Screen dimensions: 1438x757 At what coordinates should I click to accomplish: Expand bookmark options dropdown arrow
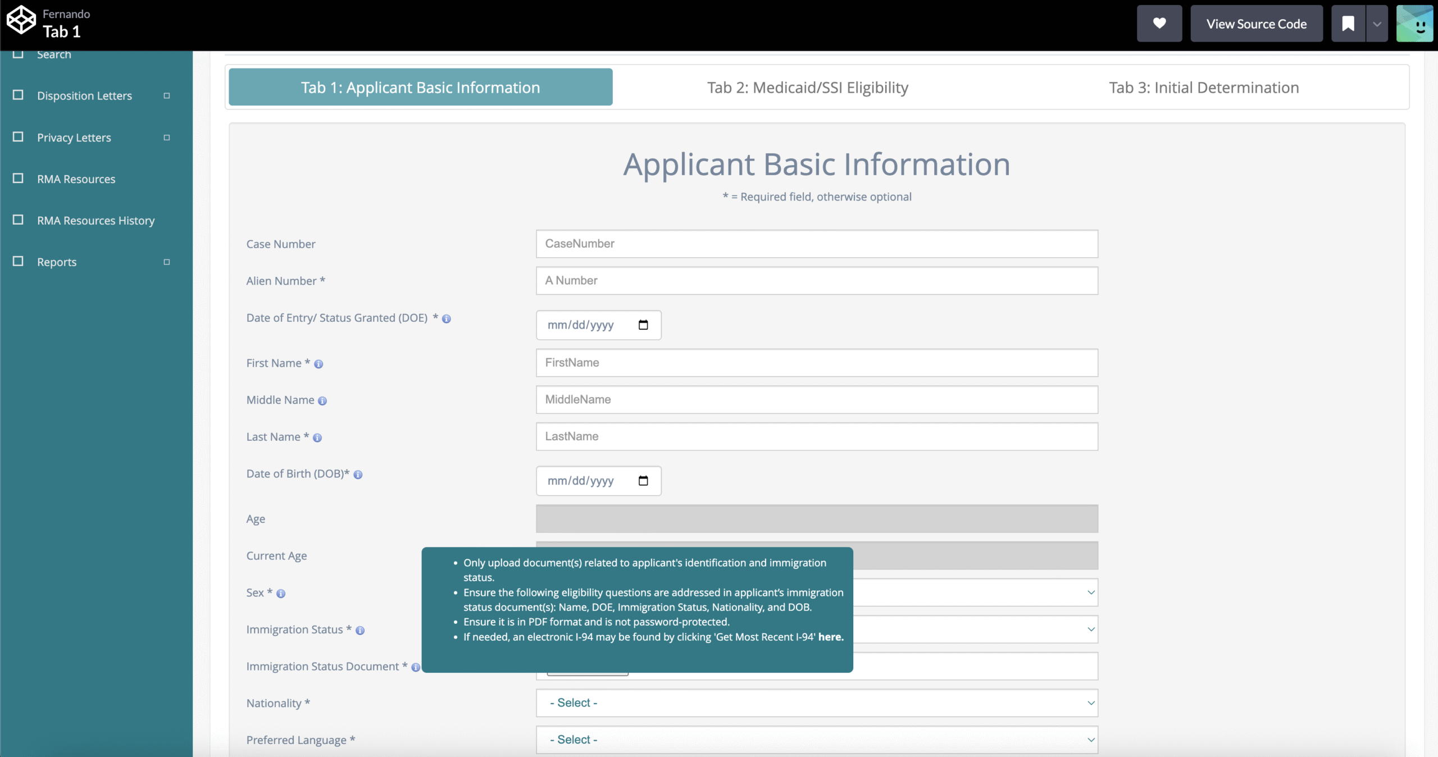[x=1377, y=24]
